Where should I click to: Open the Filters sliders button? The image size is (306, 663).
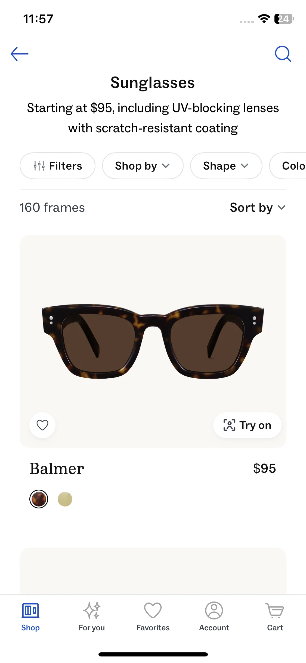click(x=57, y=166)
